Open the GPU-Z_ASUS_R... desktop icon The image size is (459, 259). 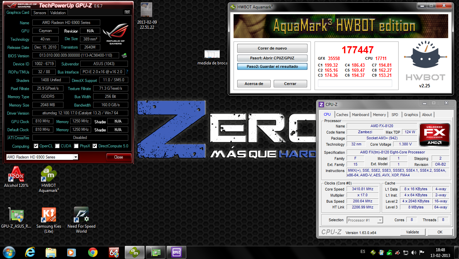[x=16, y=218]
